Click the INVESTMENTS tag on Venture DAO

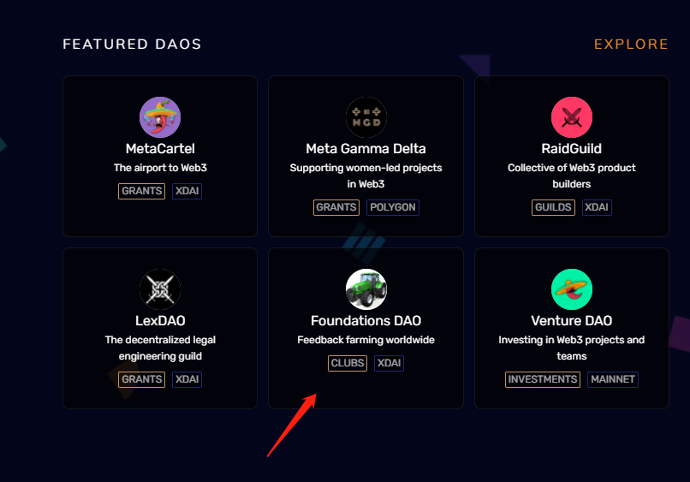click(x=543, y=379)
